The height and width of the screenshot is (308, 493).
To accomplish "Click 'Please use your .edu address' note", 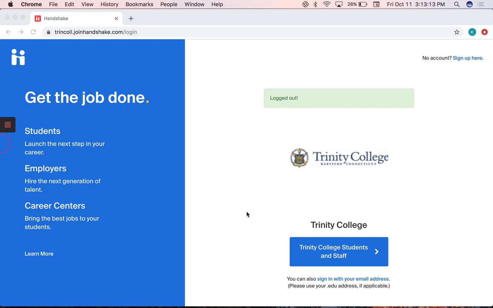I will pos(339,286).
